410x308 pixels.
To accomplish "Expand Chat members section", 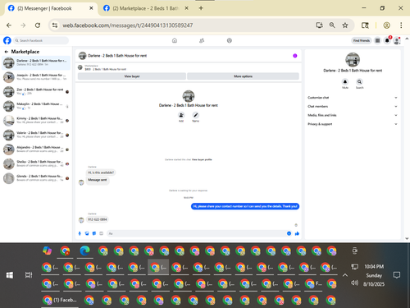I will point(352,106).
